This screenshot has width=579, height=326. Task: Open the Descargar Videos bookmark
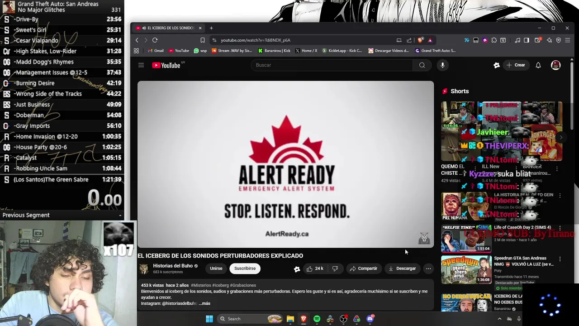[389, 51]
